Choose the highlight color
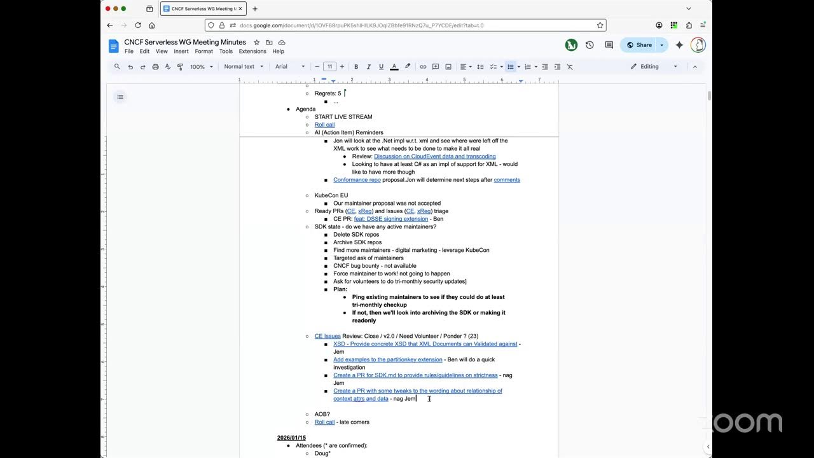This screenshot has height=458, width=814. [x=408, y=66]
